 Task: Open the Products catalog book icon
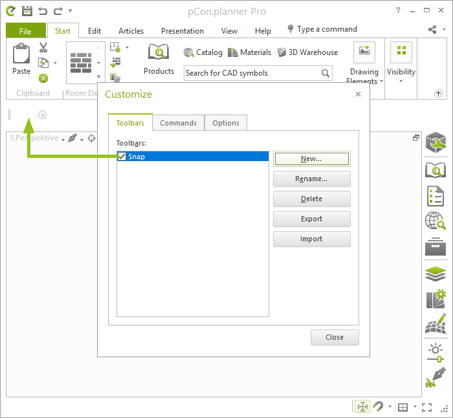[159, 52]
